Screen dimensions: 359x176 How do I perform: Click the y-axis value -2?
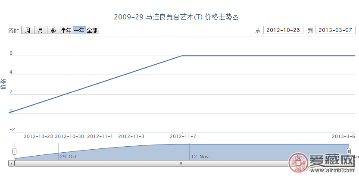click(x=12, y=129)
